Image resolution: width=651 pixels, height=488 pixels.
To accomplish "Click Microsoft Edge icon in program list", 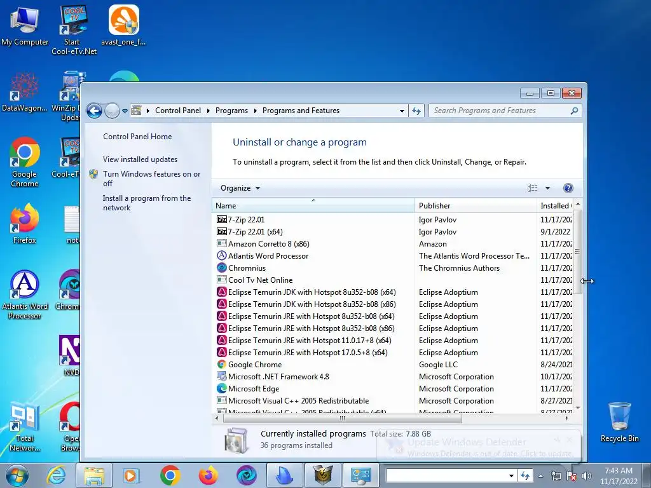I will click(x=222, y=388).
